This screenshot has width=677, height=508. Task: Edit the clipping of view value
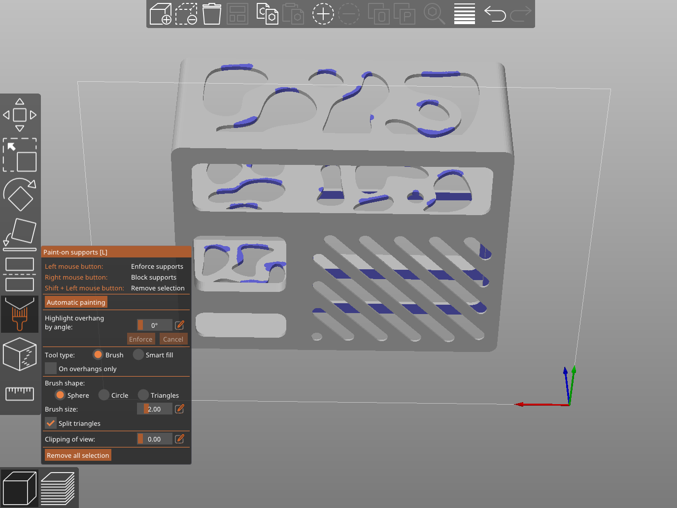[x=180, y=439]
